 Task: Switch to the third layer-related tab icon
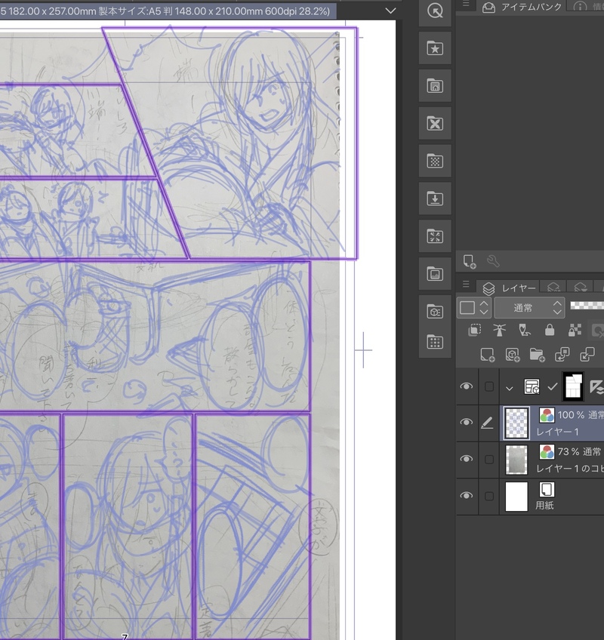tap(581, 288)
